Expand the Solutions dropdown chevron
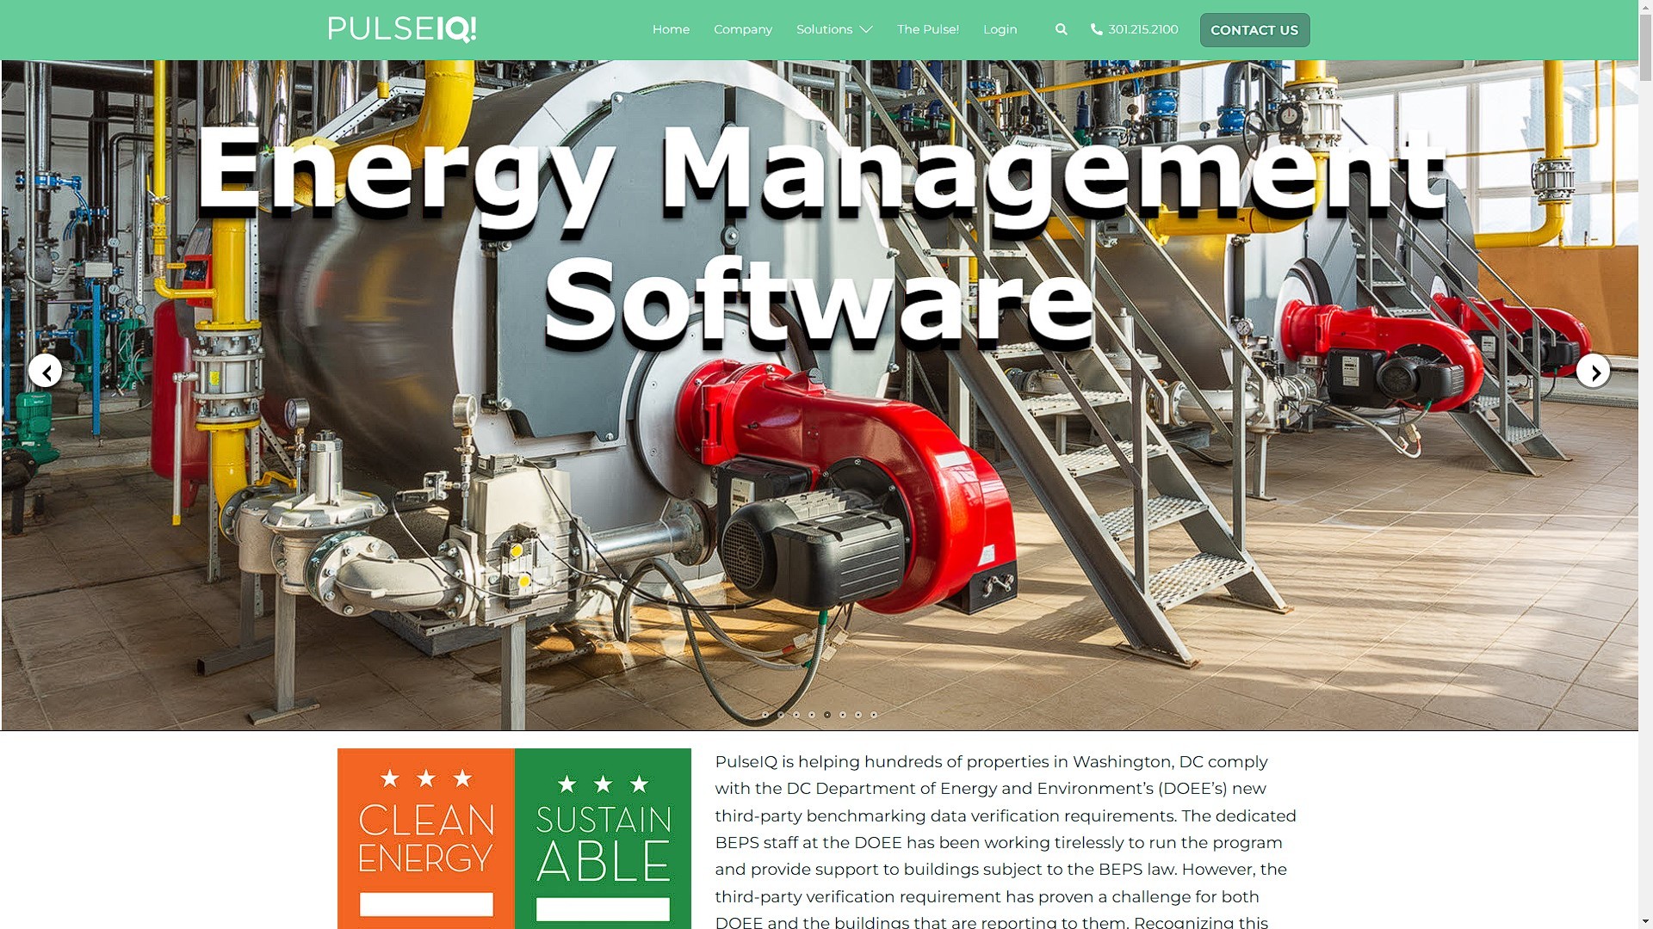Viewport: 1653px width, 929px height. pos(866,30)
